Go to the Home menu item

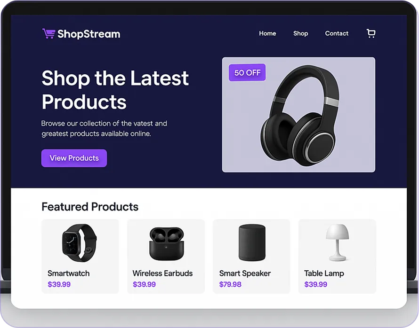[x=267, y=33]
